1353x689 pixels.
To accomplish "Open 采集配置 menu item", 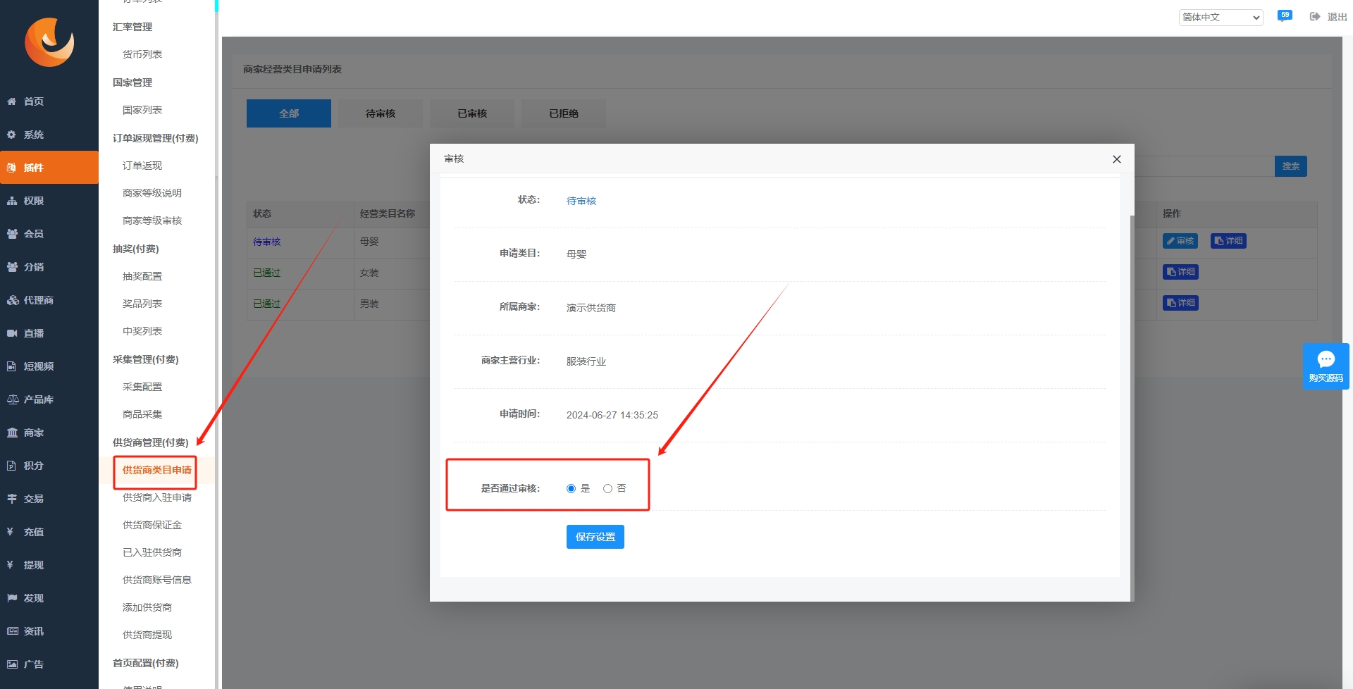I will coord(142,387).
